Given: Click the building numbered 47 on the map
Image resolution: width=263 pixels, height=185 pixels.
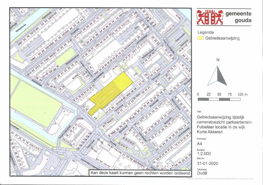Looking at the screenshot, I should tap(104, 77).
